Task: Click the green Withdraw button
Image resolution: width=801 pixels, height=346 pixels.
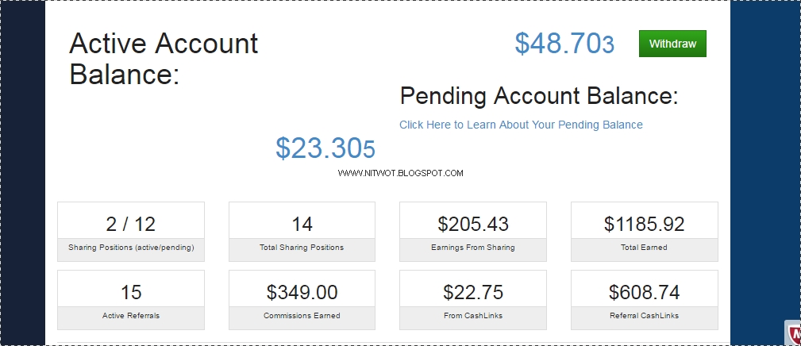Action: pyautogui.click(x=672, y=44)
